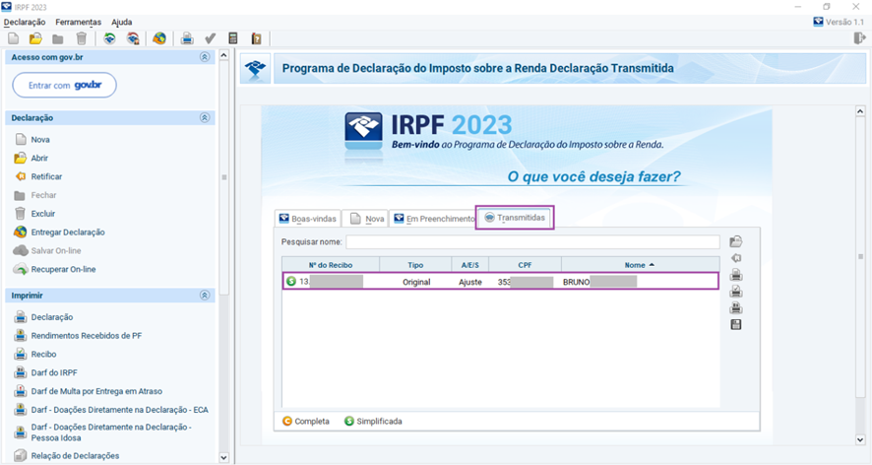Click the A/E/S column header
872x465 pixels.
[469, 265]
